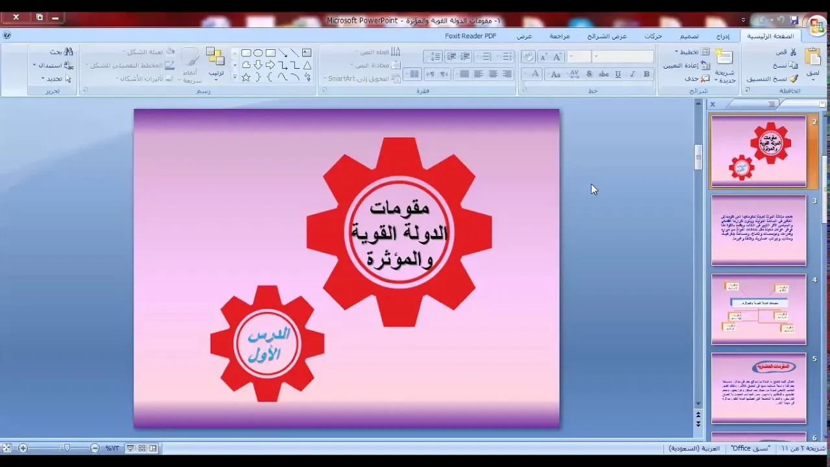Select slide 4 thumbnail in panel

tap(758, 309)
